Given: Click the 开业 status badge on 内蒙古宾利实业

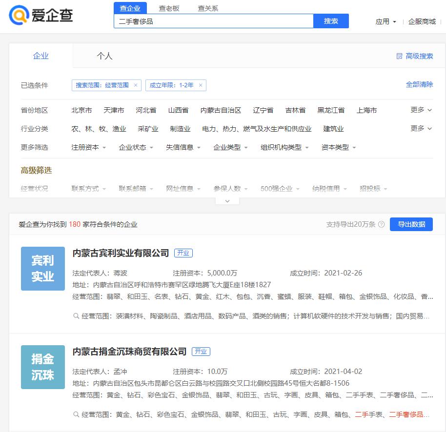Looking at the screenshot, I should pos(184,253).
